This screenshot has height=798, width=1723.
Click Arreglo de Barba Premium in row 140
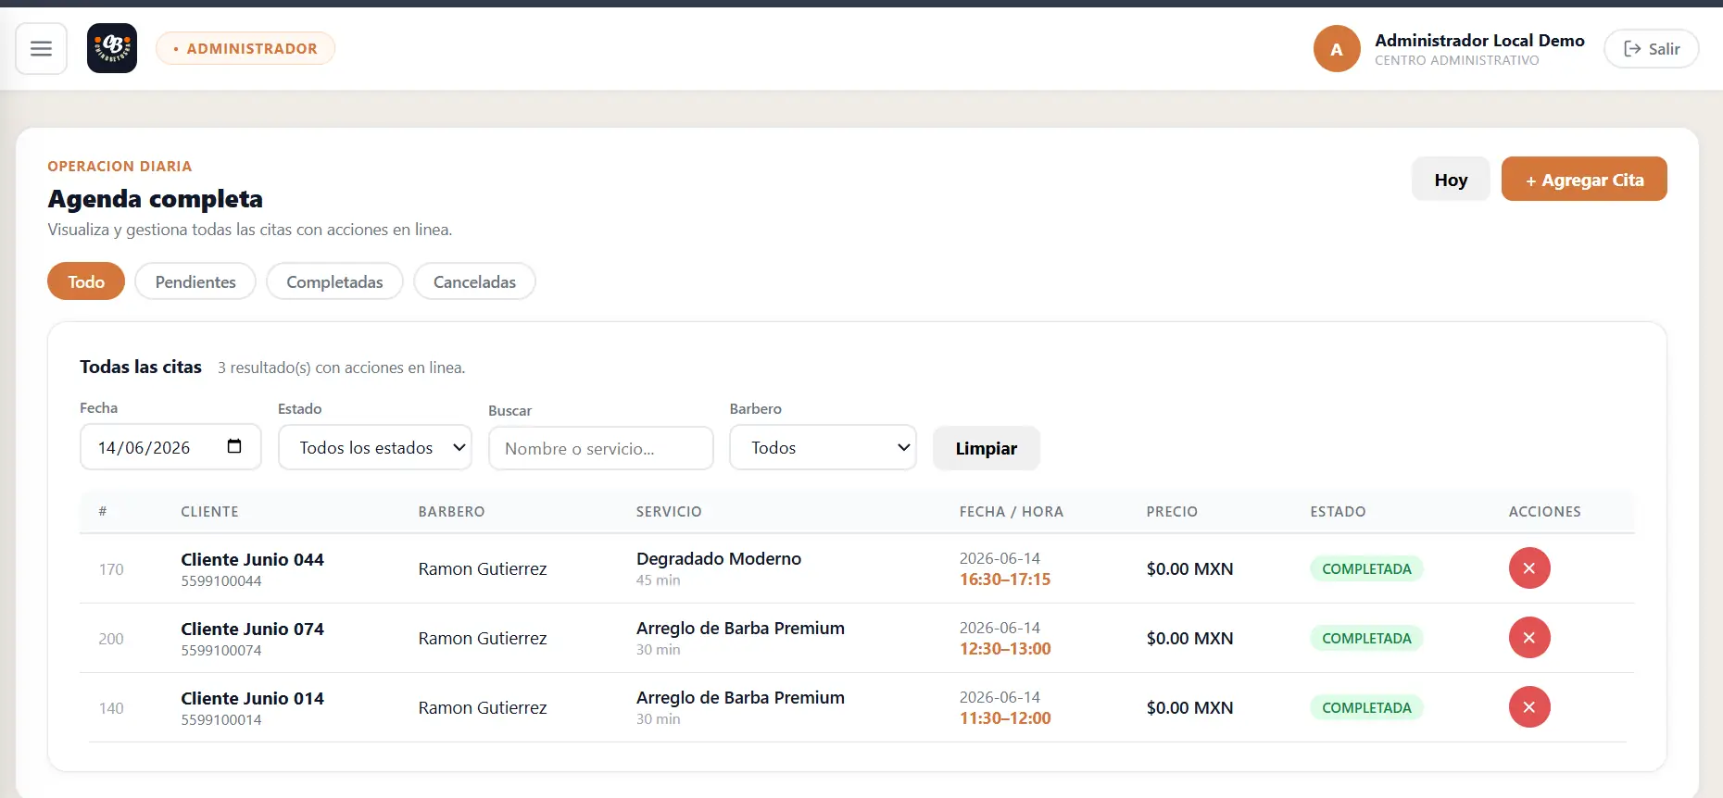click(740, 697)
